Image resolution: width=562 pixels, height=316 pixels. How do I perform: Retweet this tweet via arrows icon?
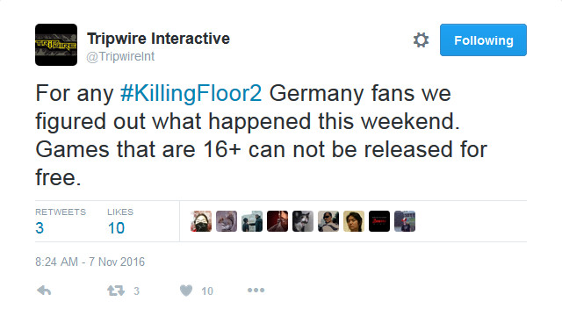tap(116, 291)
